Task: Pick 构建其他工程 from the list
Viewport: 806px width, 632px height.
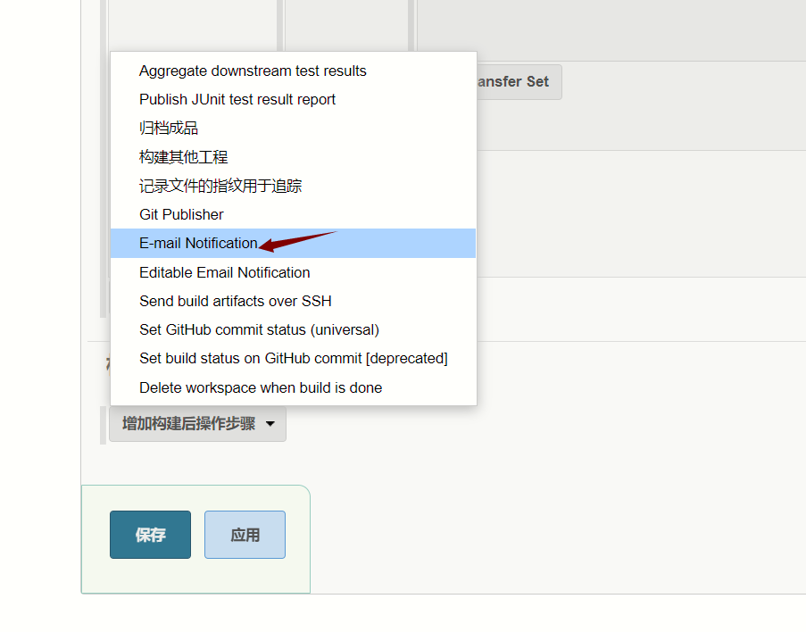Action: 293,157
